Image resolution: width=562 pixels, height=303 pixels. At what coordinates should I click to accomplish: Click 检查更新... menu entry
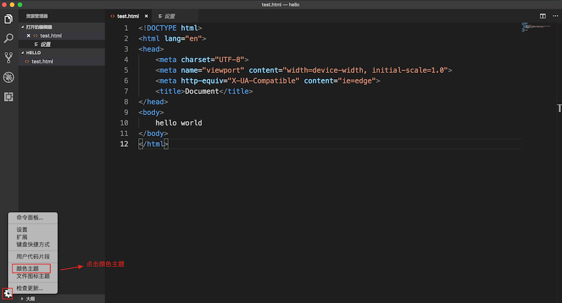pos(29,288)
